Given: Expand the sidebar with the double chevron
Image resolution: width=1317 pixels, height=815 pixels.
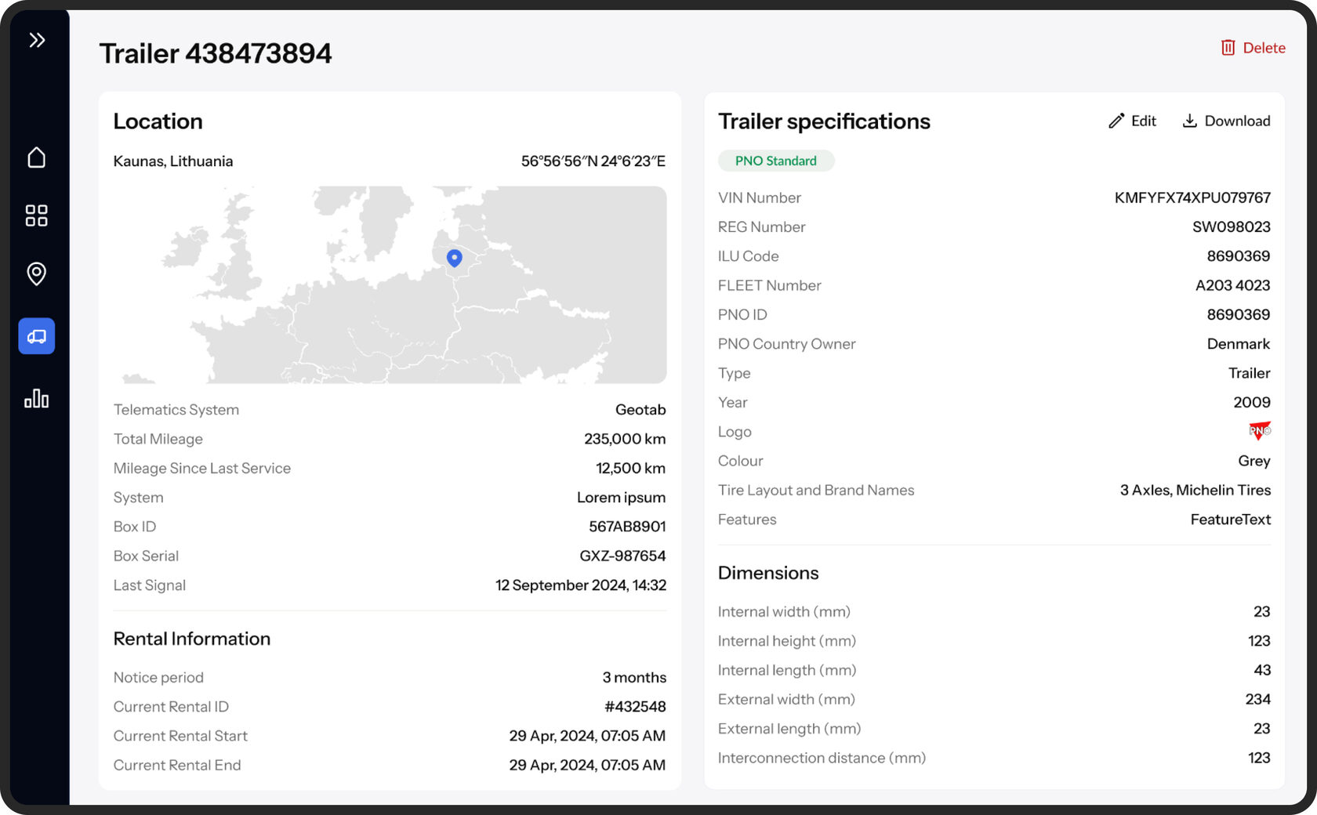Looking at the screenshot, I should (x=37, y=40).
